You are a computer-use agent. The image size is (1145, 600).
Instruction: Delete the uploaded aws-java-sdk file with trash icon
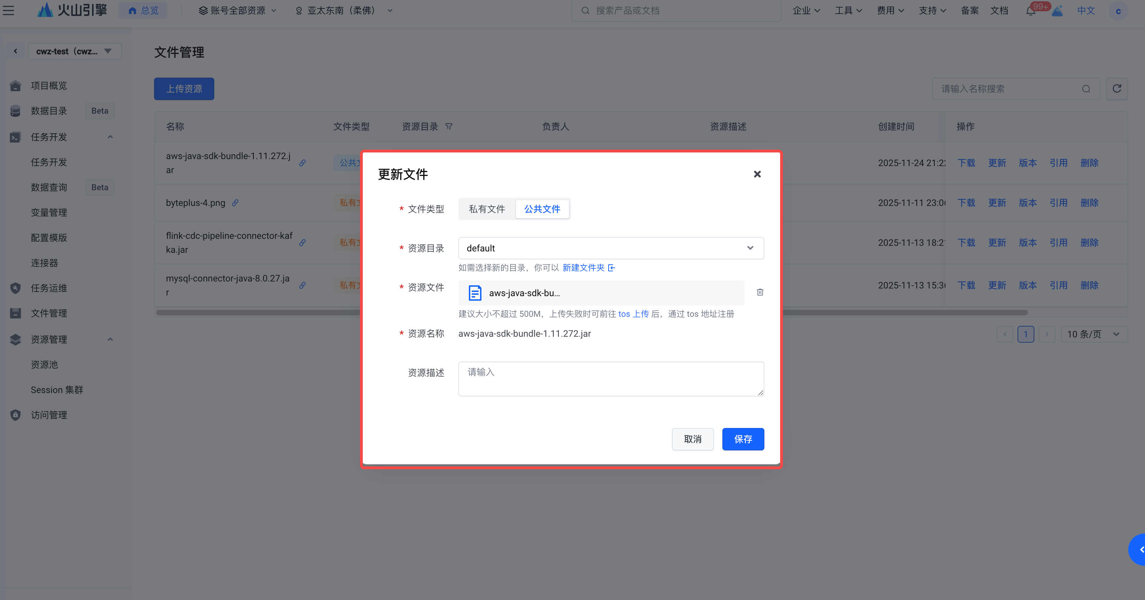click(759, 292)
